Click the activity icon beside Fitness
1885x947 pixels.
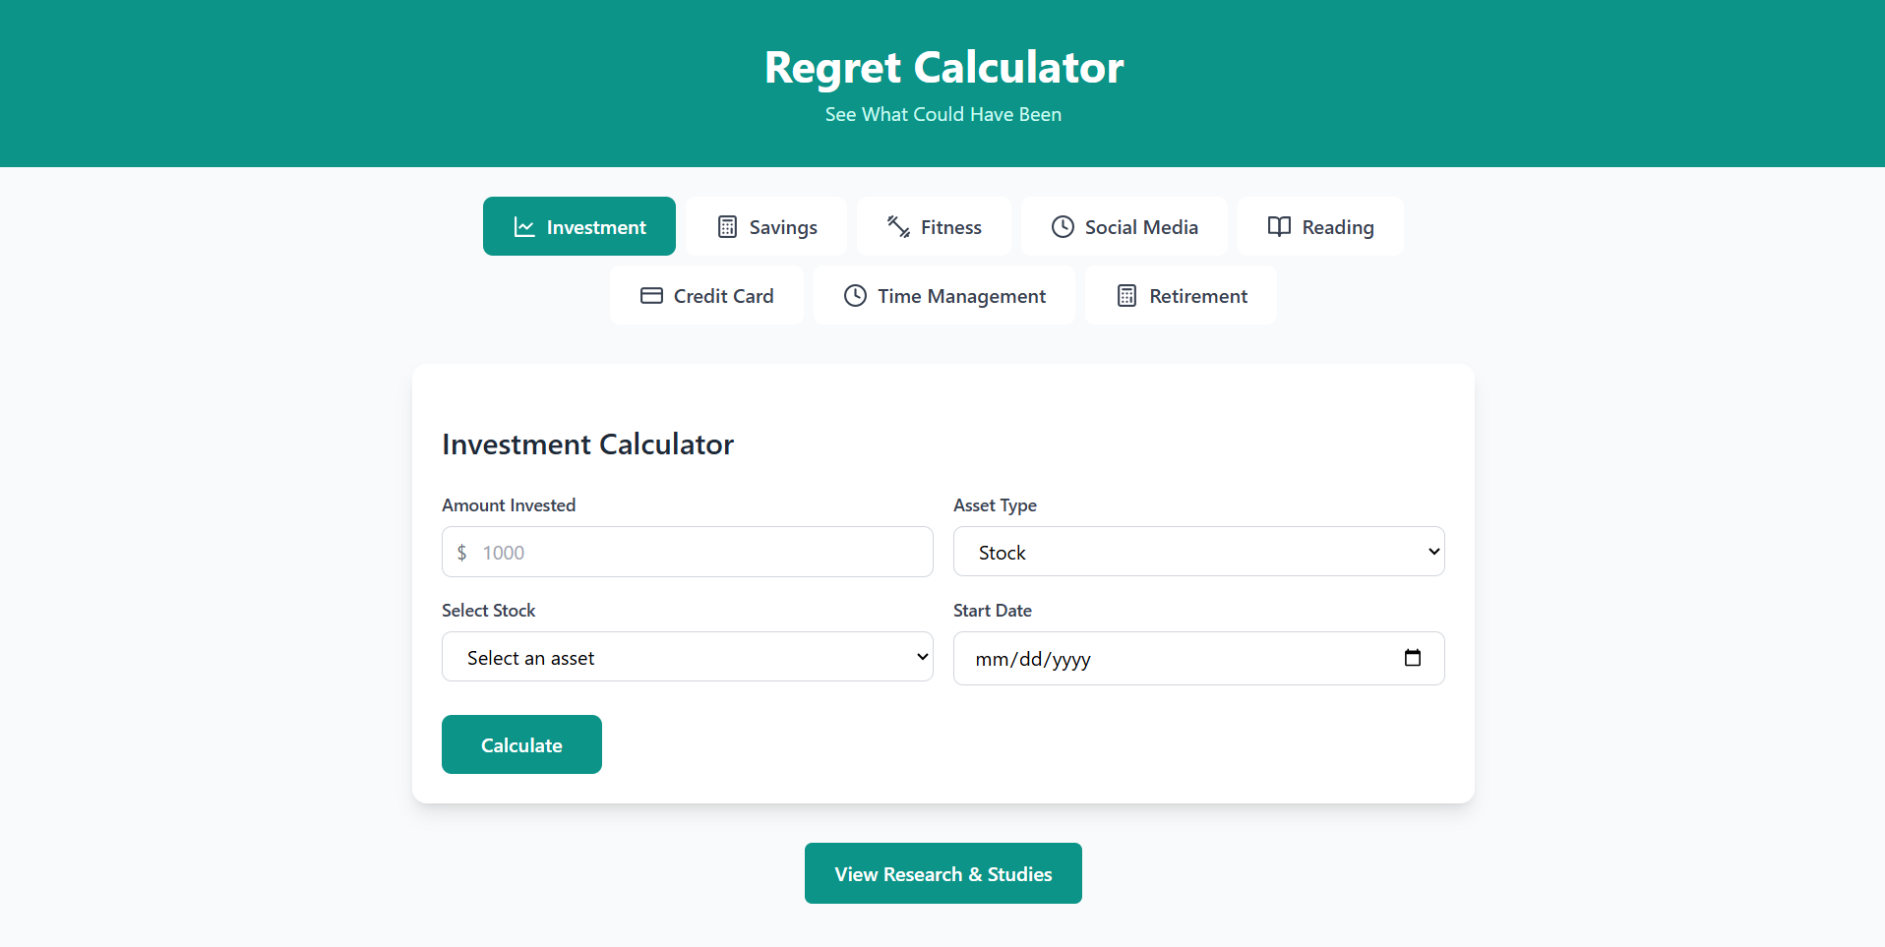pos(896,226)
